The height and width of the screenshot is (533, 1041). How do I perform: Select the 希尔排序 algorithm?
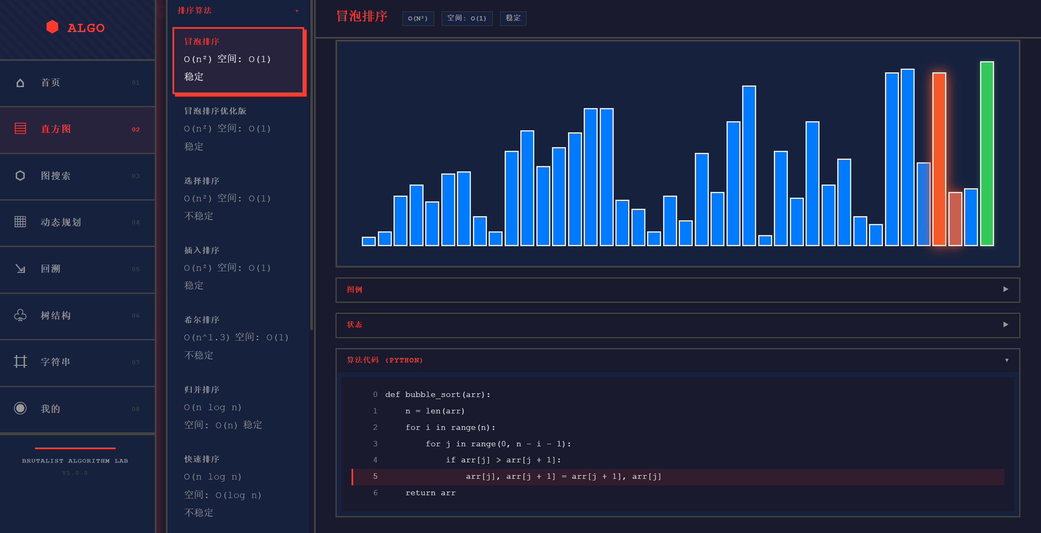coord(238,337)
